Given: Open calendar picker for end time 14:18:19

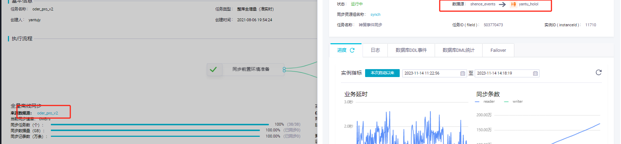Looking at the screenshot, I should tap(535, 73).
